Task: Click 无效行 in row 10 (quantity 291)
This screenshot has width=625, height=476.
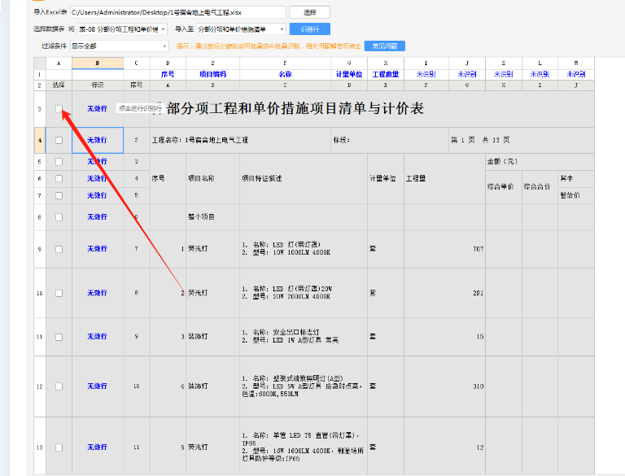Action: pos(98,293)
